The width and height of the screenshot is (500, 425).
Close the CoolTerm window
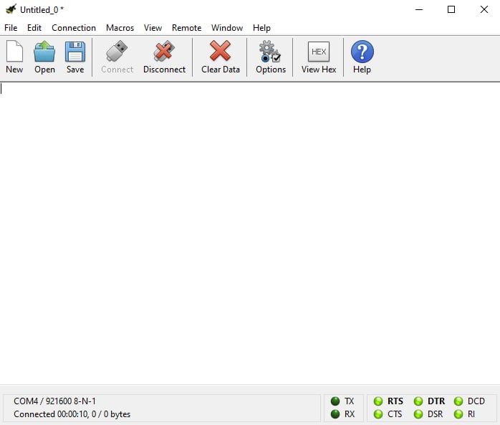(x=484, y=9)
